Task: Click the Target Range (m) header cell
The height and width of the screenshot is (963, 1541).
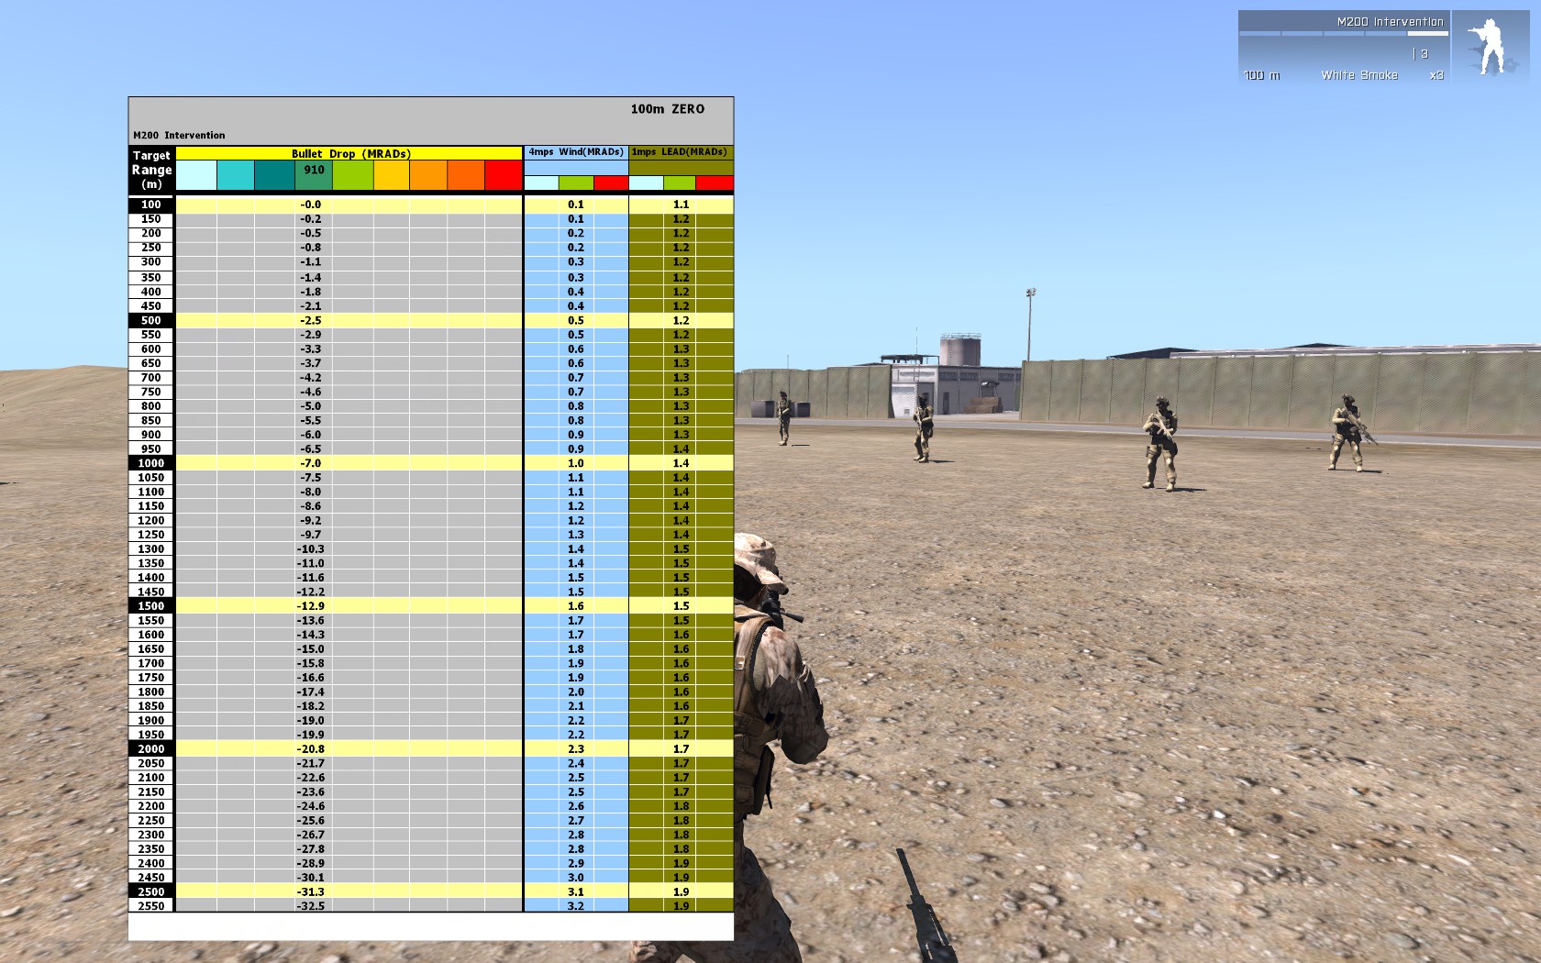Action: 151,170
